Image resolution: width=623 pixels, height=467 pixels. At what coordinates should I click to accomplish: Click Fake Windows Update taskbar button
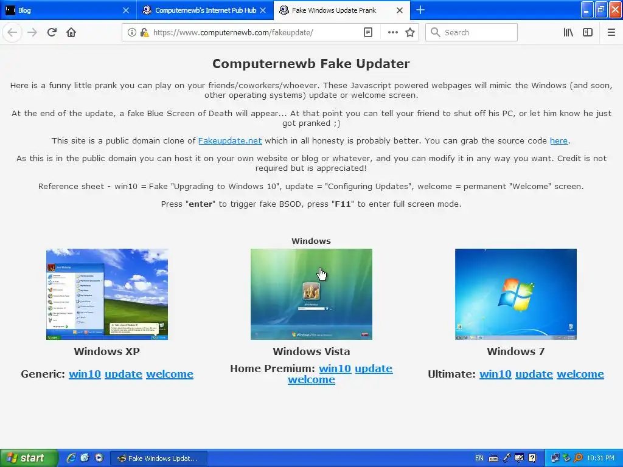click(159, 458)
